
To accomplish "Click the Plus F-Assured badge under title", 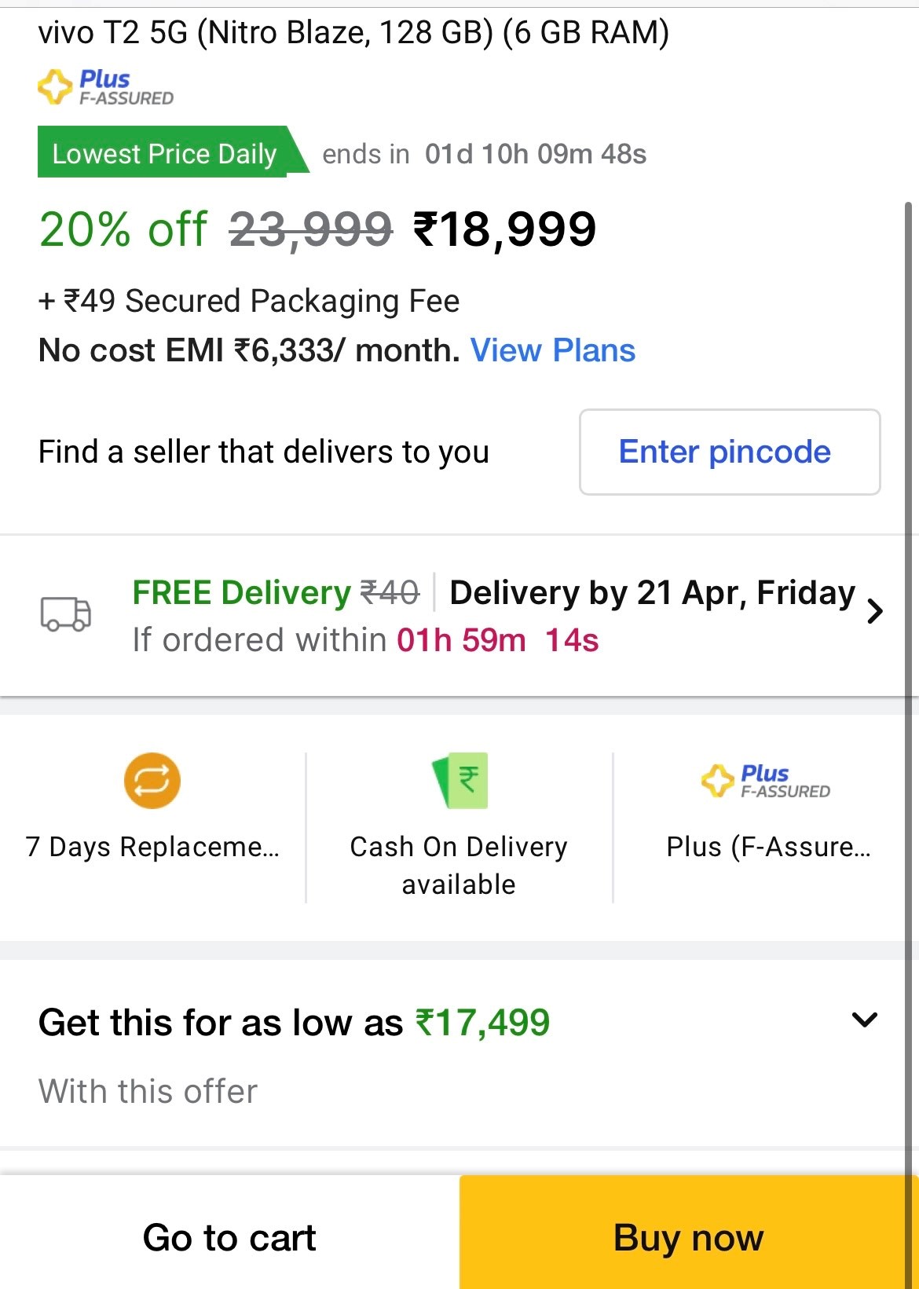I will point(106,87).
